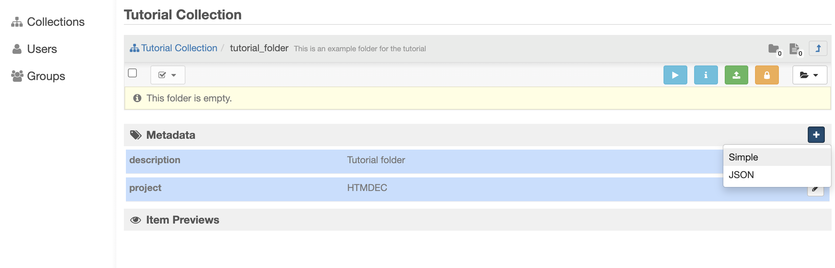Click the Users person icon in the sidebar
Image resolution: width=835 pixels, height=268 pixels.
point(17,48)
